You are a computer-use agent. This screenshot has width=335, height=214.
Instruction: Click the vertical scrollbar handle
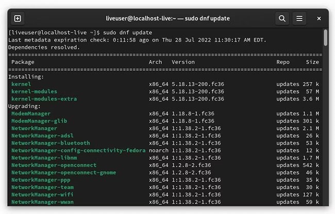tap(326, 38)
